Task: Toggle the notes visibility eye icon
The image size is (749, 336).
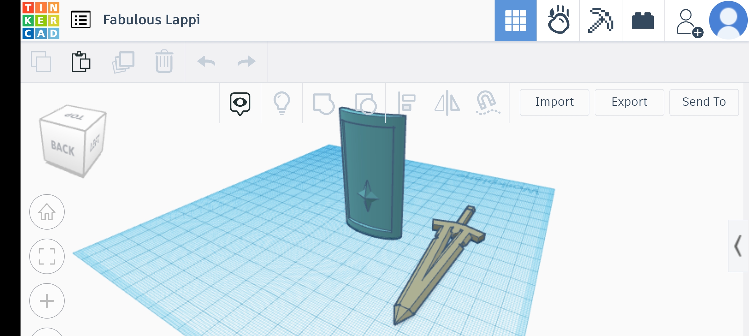Action: pos(240,104)
